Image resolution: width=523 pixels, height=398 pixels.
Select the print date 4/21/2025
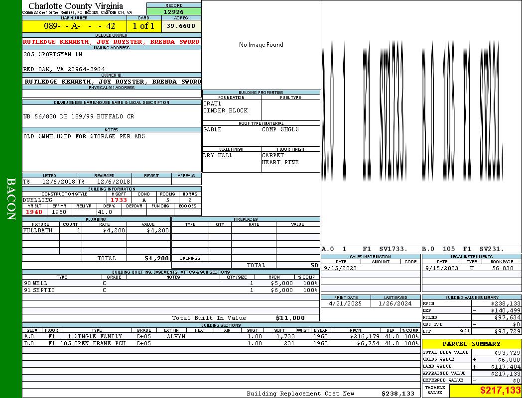click(x=345, y=304)
